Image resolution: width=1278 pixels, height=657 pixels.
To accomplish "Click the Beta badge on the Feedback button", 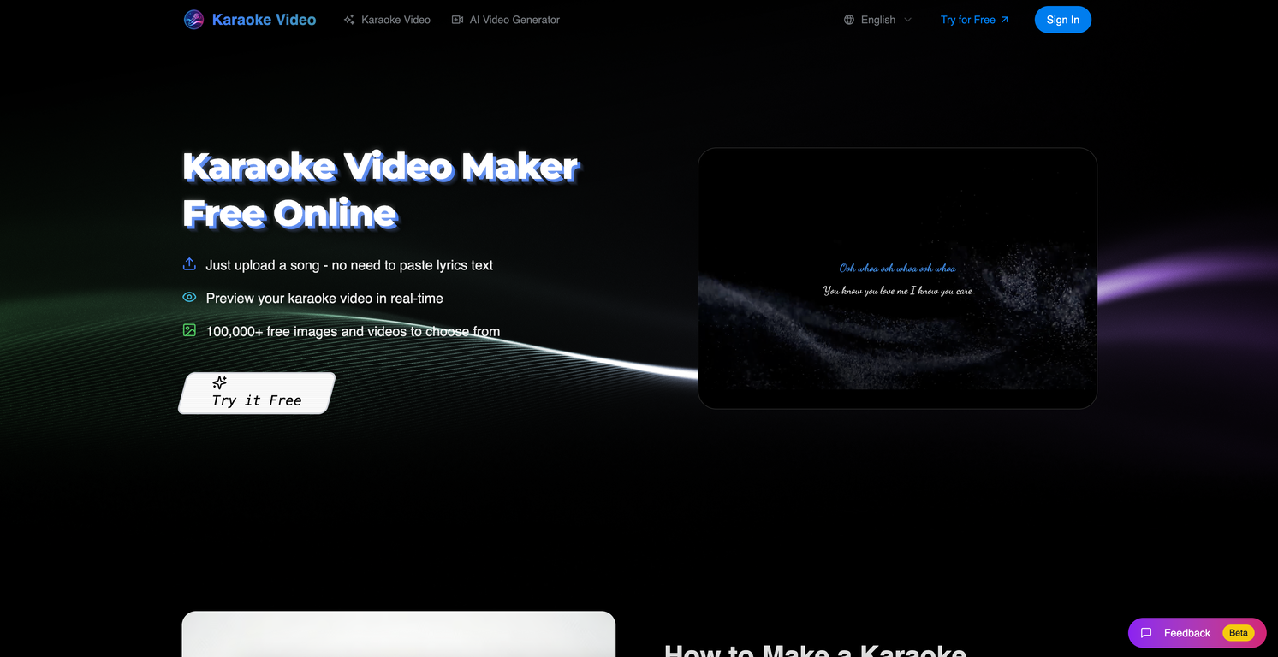I will click(1238, 633).
